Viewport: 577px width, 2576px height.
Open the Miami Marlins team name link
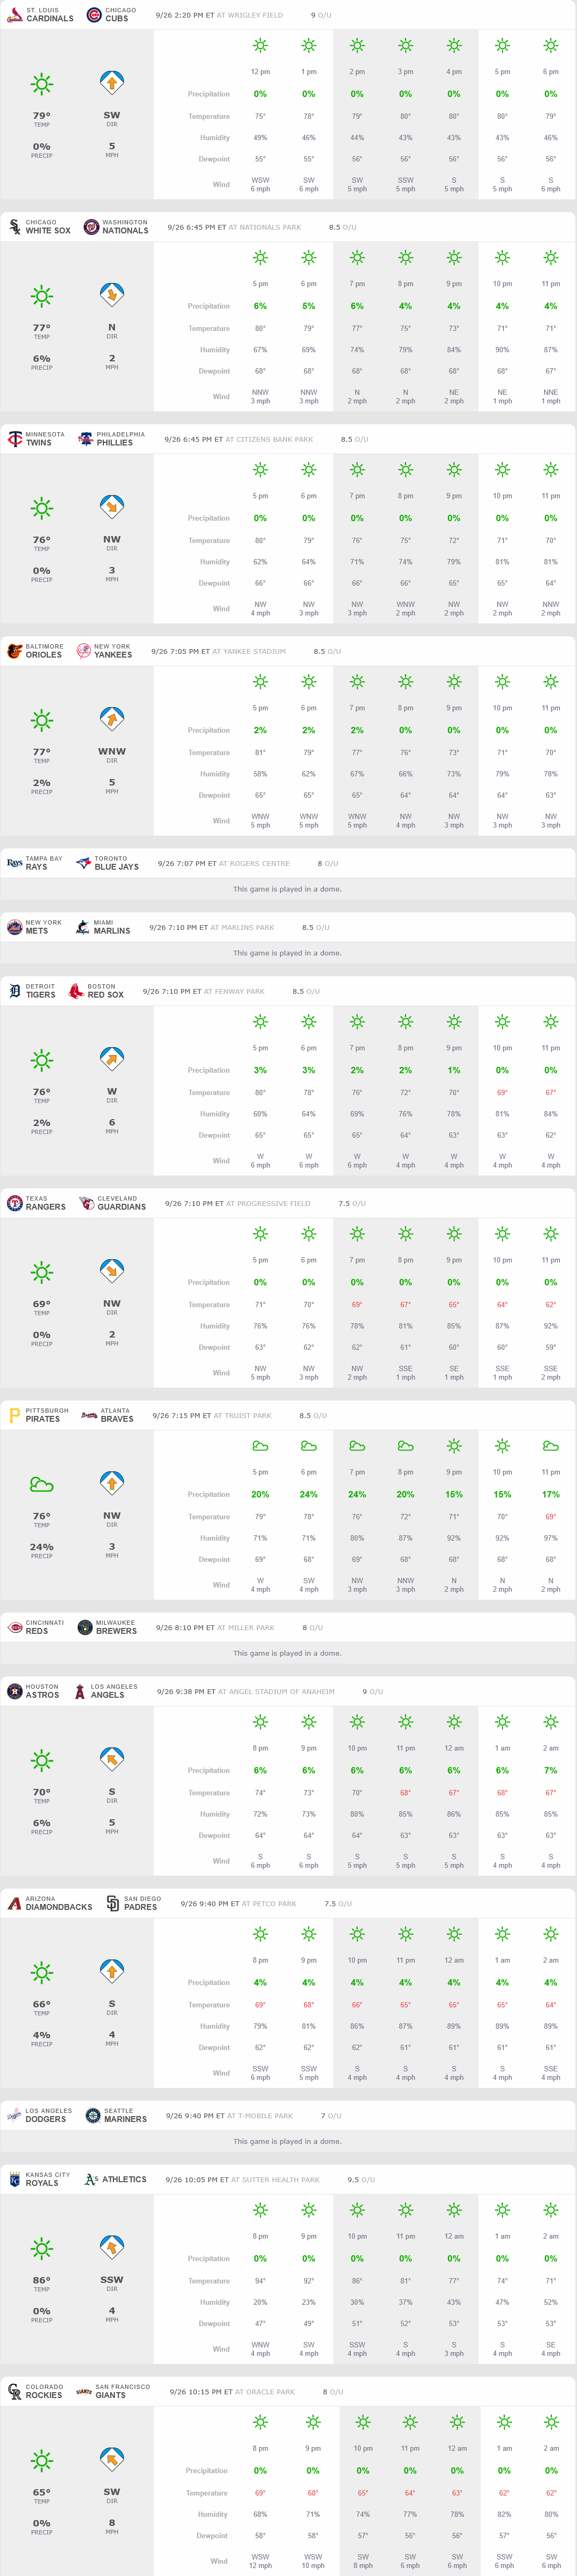tap(111, 927)
